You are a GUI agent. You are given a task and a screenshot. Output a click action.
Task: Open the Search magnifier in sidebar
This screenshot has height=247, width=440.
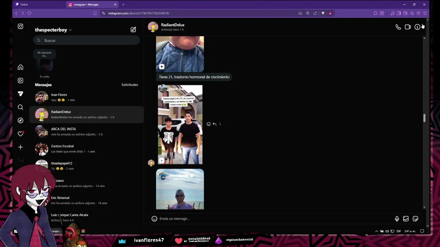pos(21,107)
